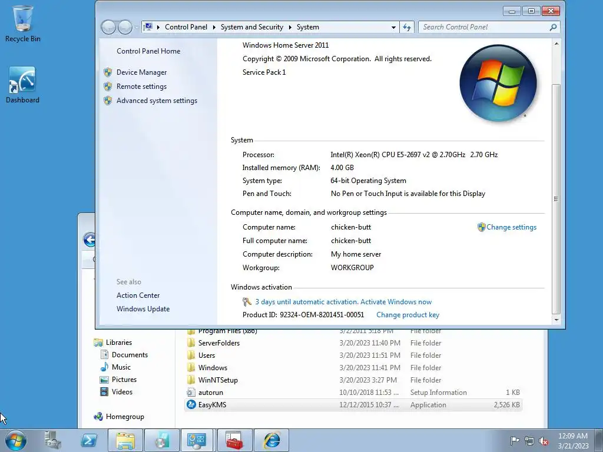Click the taskbar clock showing 12:09 AM
This screenshot has width=603, height=452.
point(573,441)
